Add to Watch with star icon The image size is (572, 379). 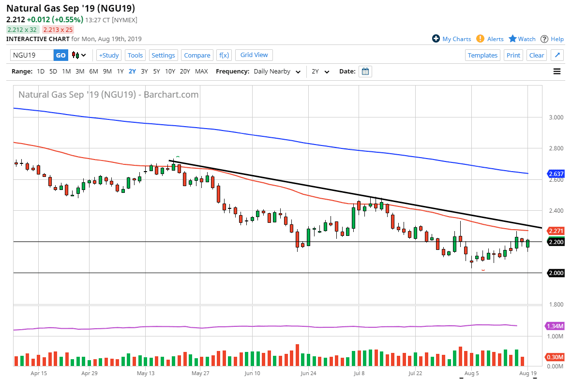click(x=512, y=39)
